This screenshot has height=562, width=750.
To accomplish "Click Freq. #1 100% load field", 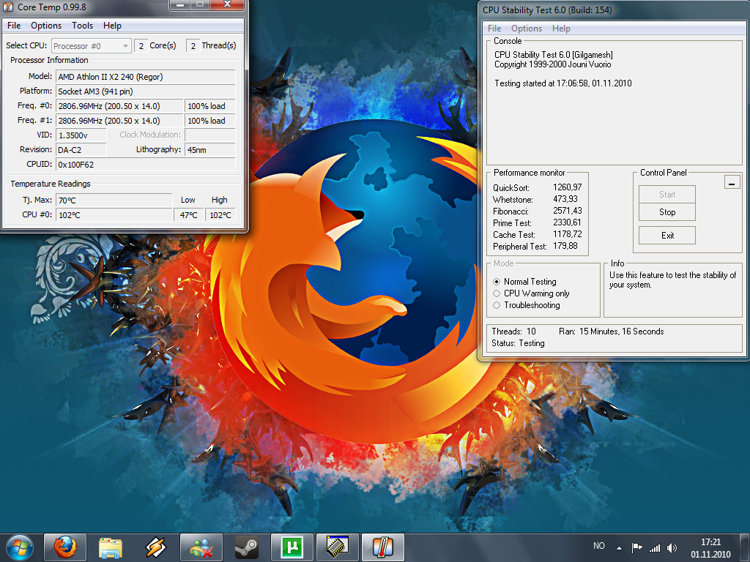I will click(x=210, y=121).
